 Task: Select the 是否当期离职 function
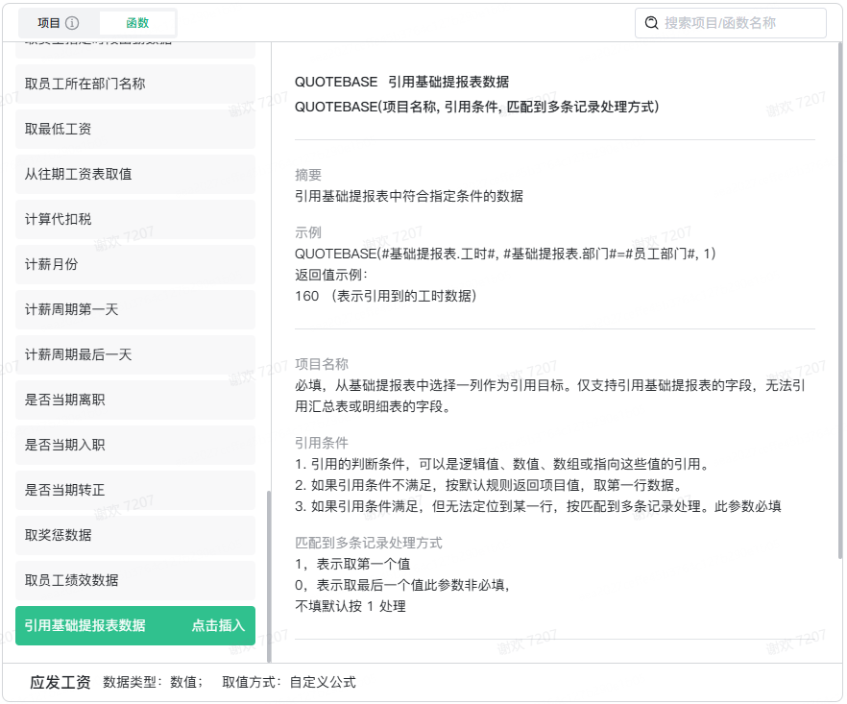tap(134, 400)
